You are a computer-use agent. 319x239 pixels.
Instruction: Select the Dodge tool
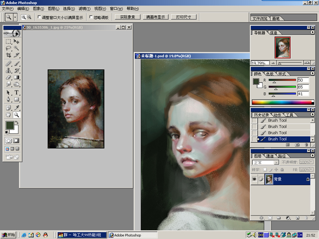point(16,84)
